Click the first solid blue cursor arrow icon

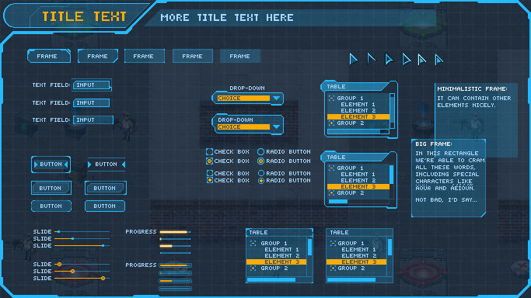coord(353,59)
